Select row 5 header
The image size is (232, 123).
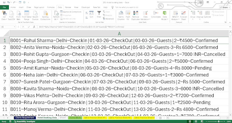point(4,68)
